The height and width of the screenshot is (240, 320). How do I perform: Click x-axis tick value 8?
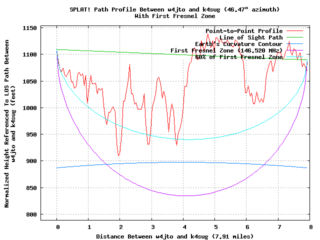(x=311, y=227)
